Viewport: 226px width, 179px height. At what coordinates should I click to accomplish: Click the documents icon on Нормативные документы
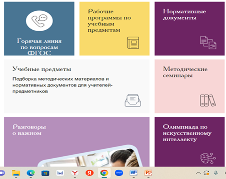tap(208, 42)
